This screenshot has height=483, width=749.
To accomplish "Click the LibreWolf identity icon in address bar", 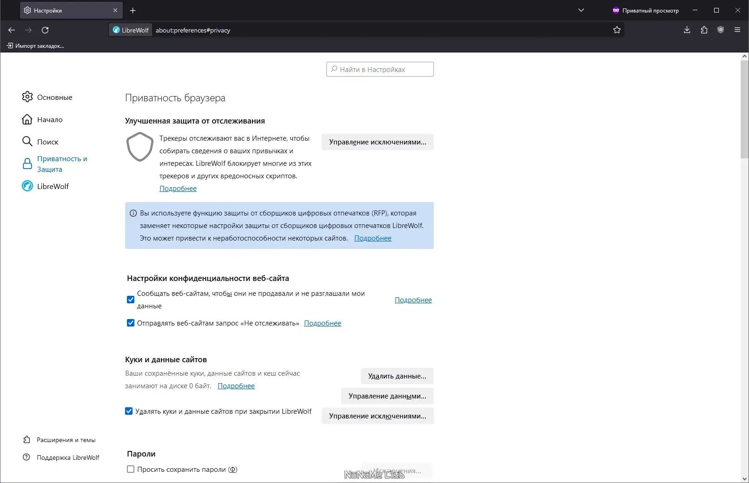I will 130,30.
